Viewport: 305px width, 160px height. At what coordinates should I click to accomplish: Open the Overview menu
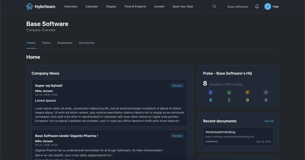click(x=71, y=7)
